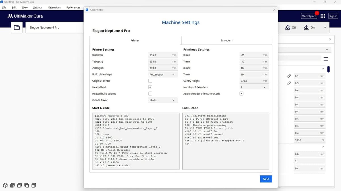Collapse the settings section with 0.1 value
The width and height of the screenshot is (341, 191).
[323, 69]
